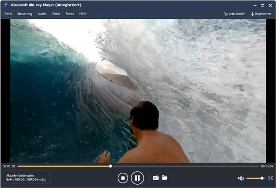Screen dimensions: 276x188
Task: Click the Registrieren button
Action: (x=261, y=14)
